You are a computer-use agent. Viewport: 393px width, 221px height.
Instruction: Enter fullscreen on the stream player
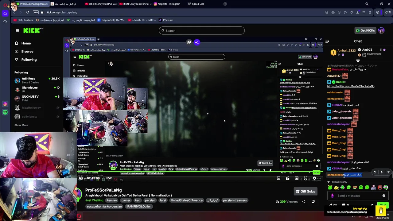(x=305, y=178)
